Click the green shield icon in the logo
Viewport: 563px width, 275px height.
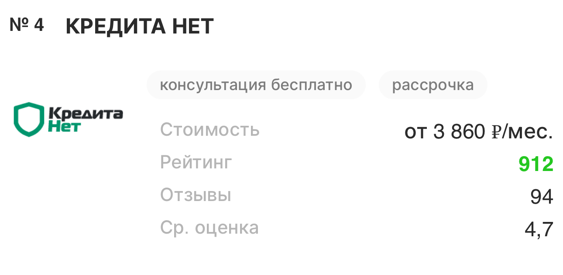[29, 119]
